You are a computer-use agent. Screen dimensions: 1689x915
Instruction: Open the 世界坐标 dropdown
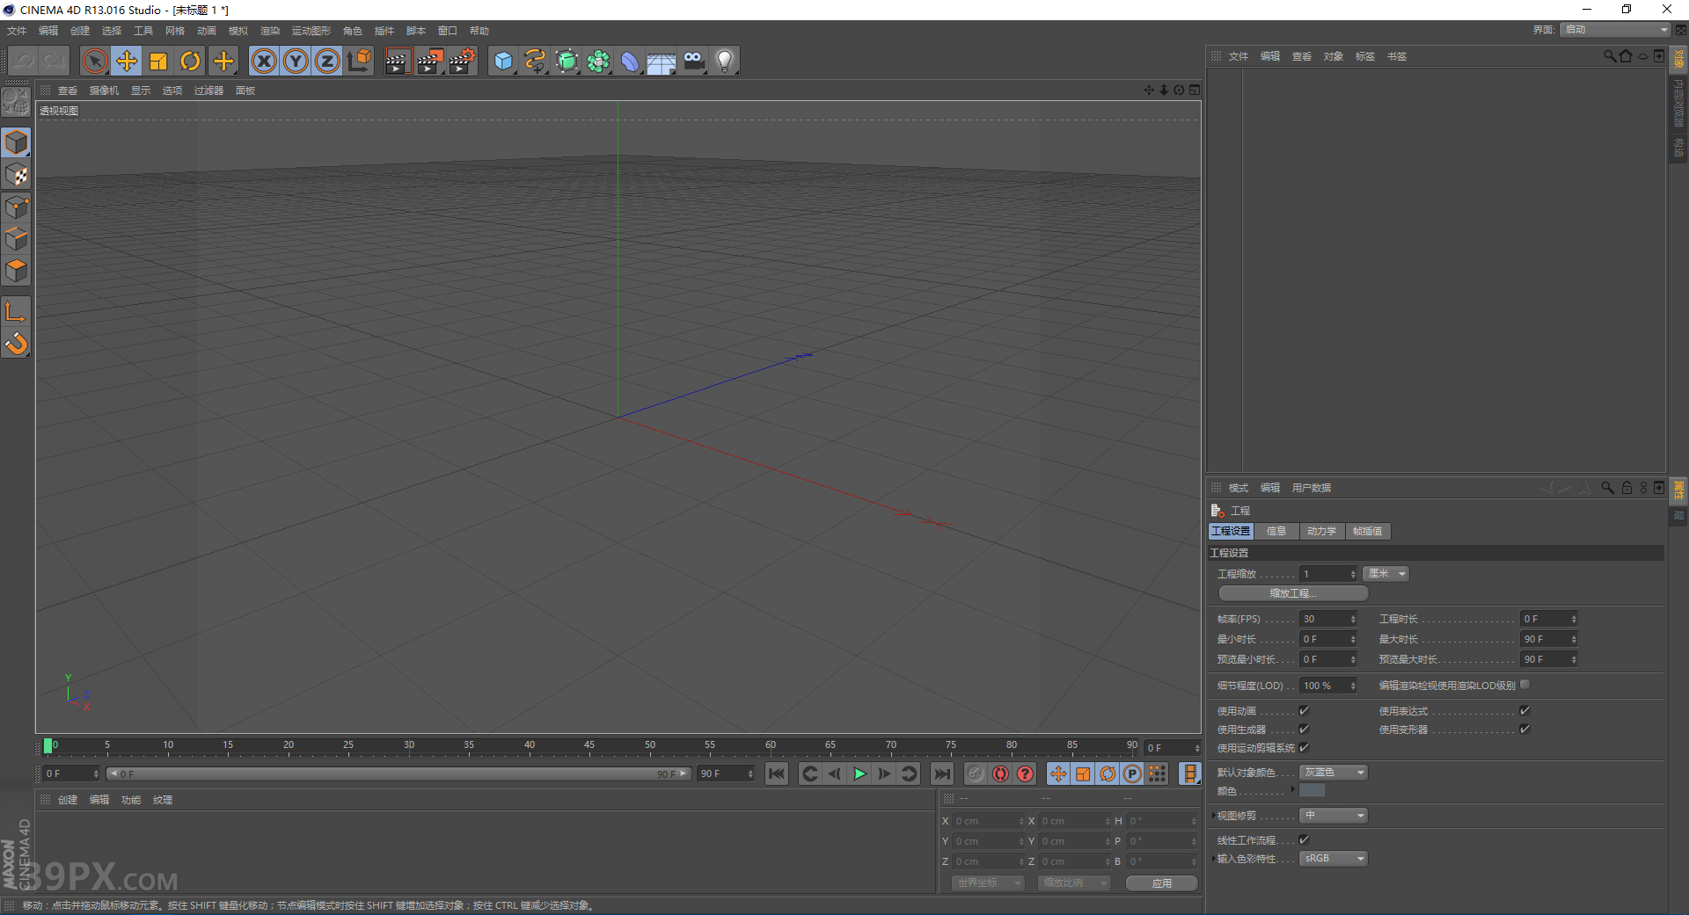(987, 882)
